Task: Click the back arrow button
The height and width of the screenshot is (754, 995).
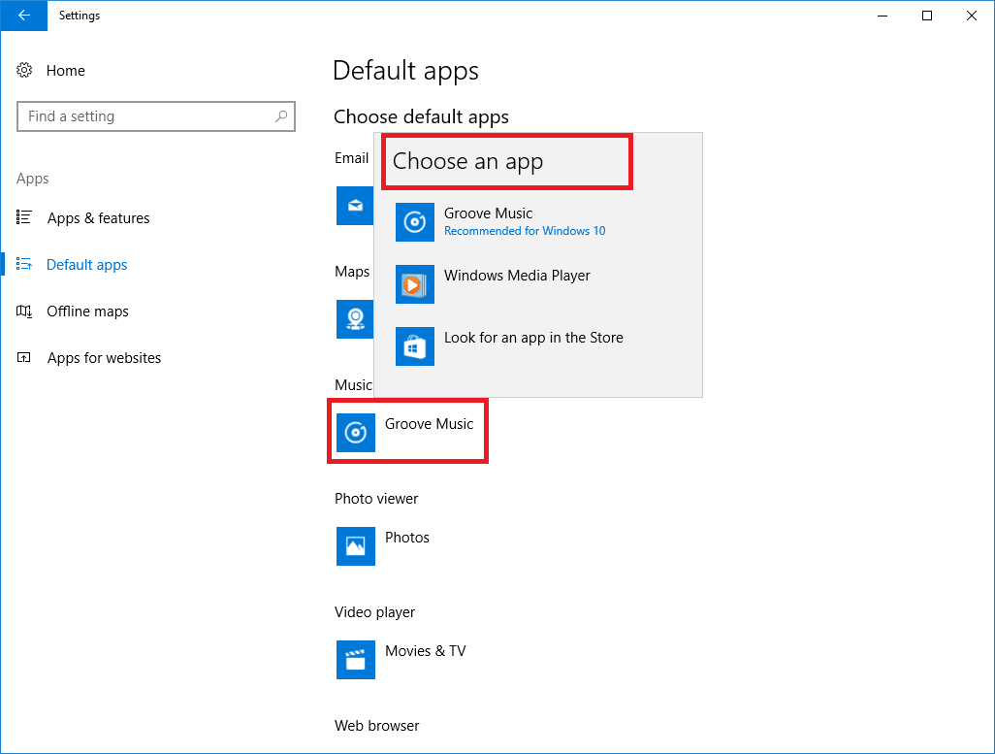Action: pyautogui.click(x=23, y=16)
